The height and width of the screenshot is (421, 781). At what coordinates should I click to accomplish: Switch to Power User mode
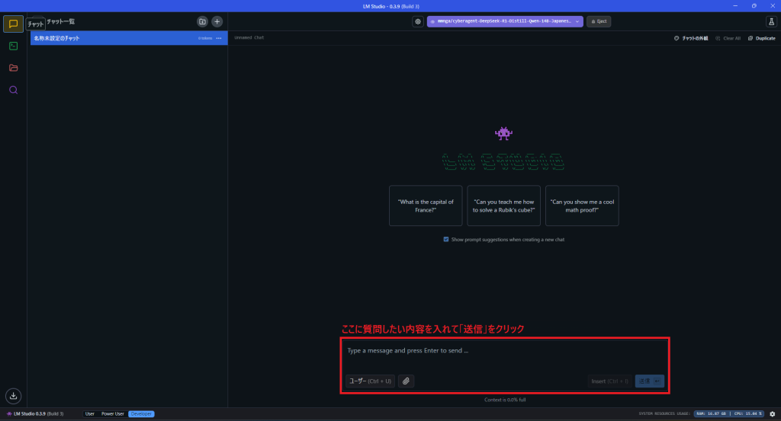pos(113,413)
